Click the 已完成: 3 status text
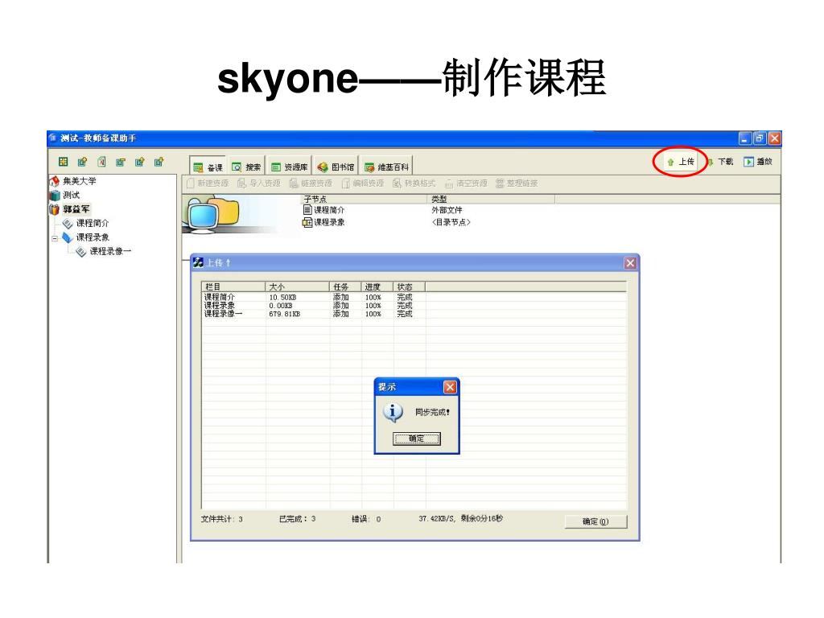The image size is (824, 618). [298, 519]
